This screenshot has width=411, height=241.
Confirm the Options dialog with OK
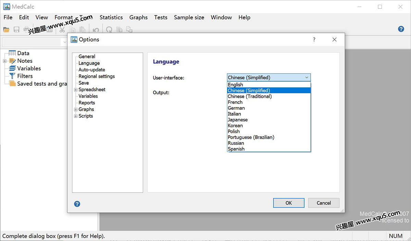[289, 203]
